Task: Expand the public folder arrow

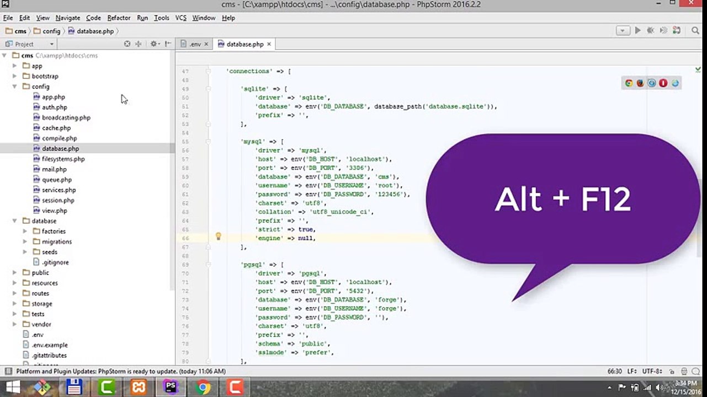Action: click(x=15, y=273)
